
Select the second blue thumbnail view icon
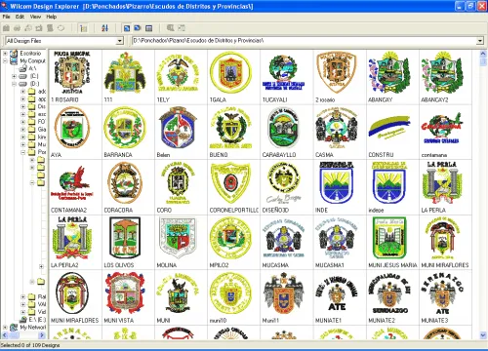point(138,28)
